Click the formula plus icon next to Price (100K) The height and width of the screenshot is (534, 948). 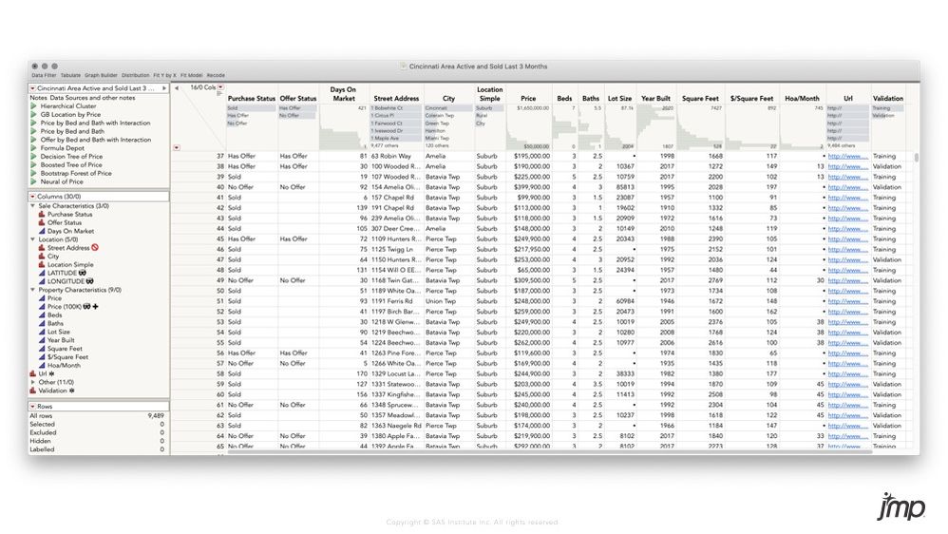point(96,307)
